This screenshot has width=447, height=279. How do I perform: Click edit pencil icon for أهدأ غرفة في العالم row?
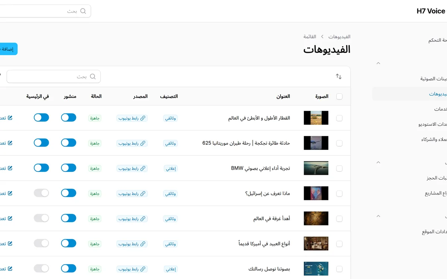10,218
